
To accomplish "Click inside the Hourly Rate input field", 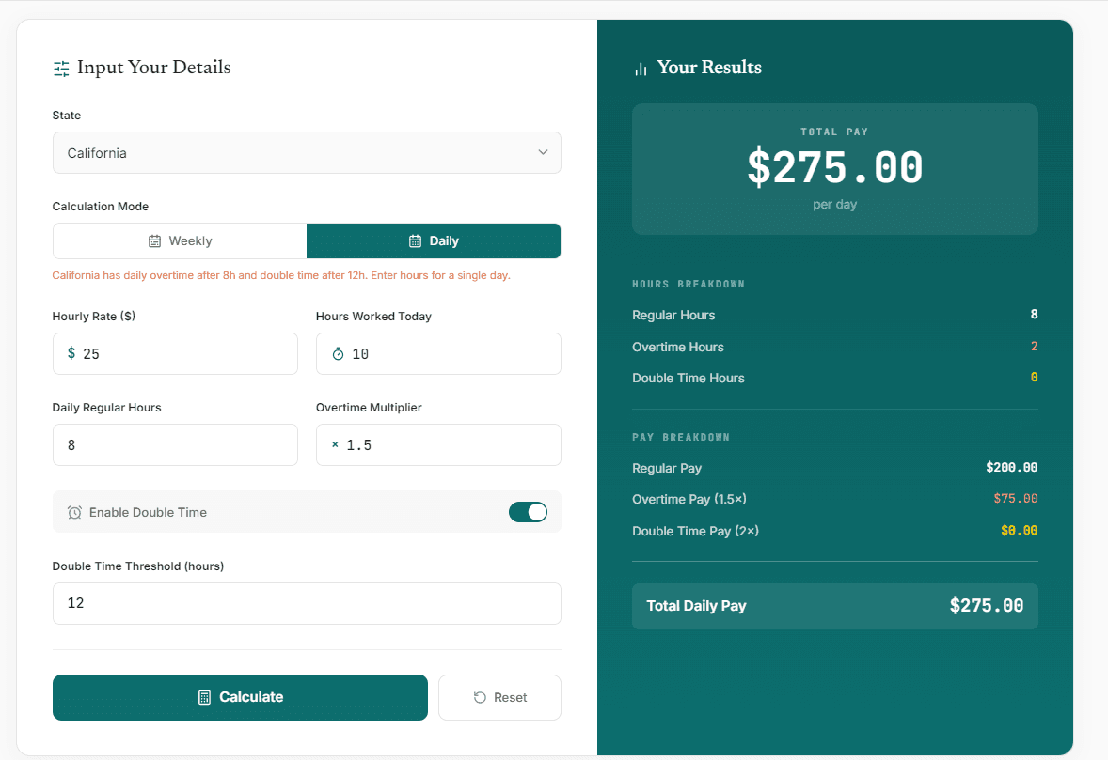I will tap(175, 353).
